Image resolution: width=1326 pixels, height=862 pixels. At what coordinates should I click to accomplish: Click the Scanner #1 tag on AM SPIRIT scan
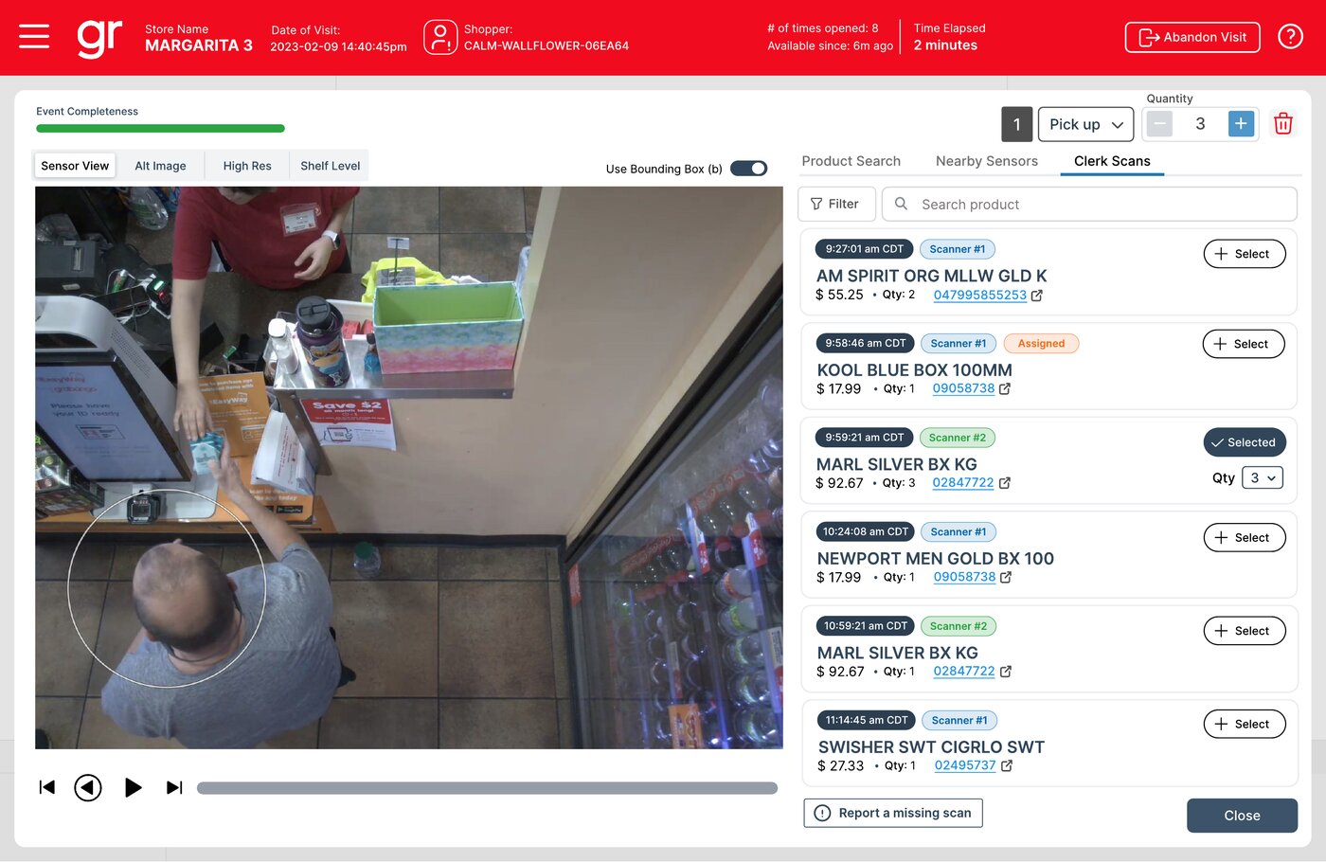click(x=958, y=249)
